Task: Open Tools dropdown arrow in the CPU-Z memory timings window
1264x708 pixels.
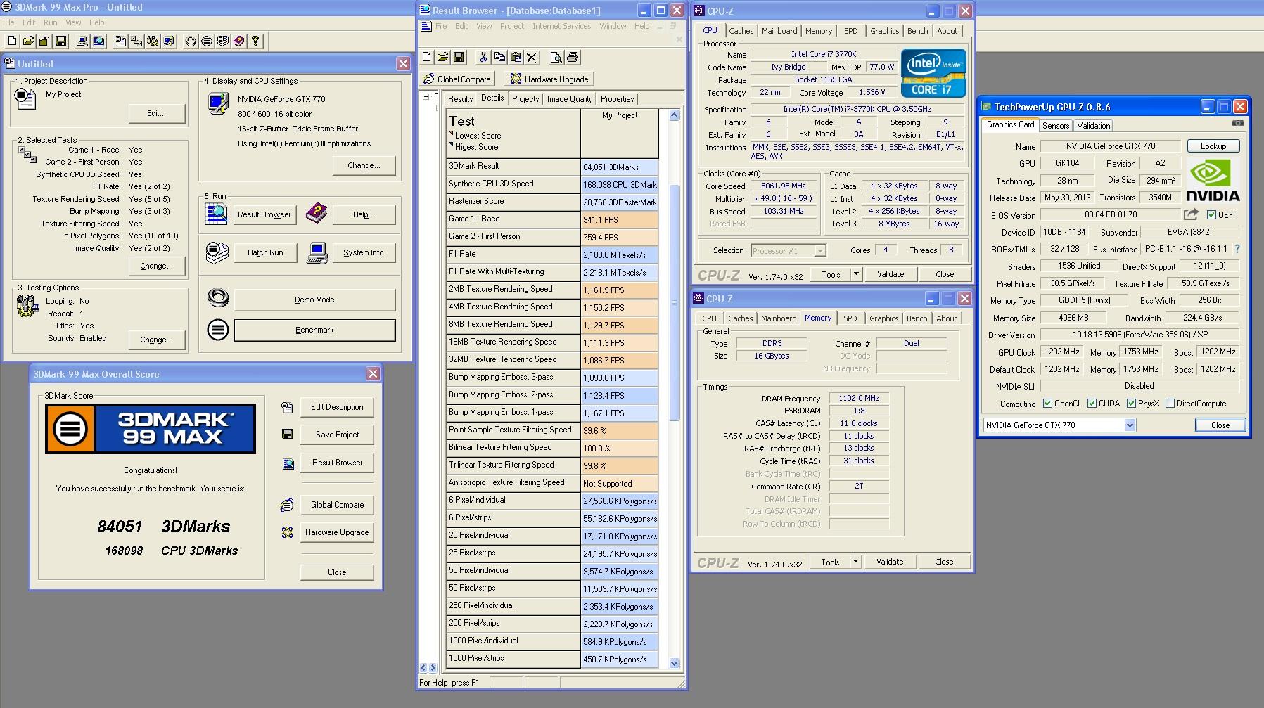Action: point(855,562)
